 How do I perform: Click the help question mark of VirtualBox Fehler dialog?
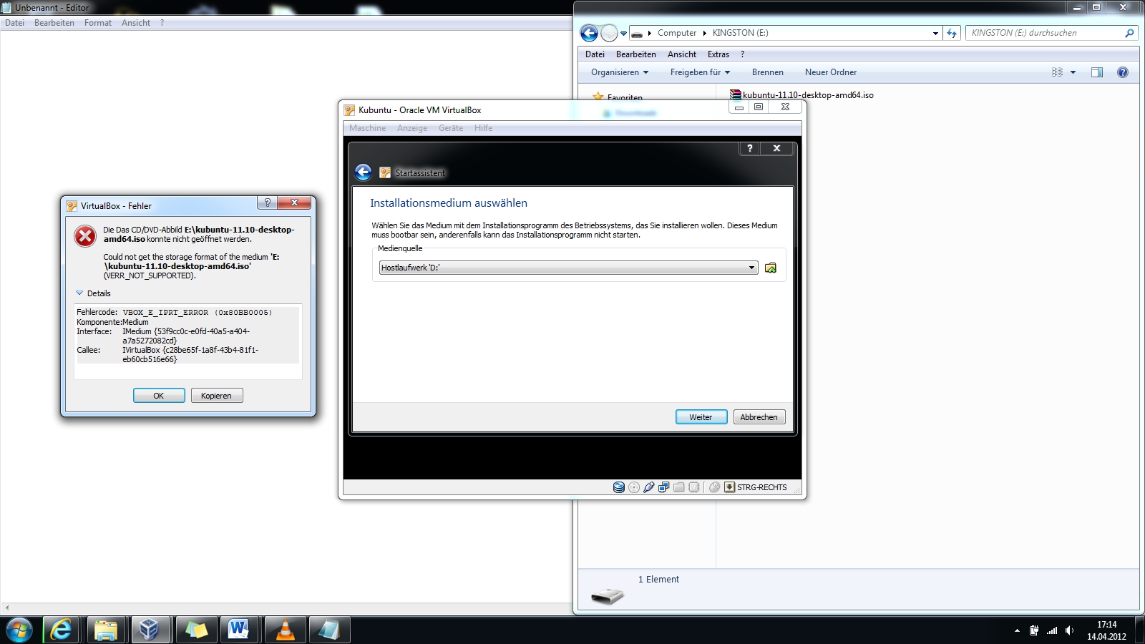coord(267,203)
